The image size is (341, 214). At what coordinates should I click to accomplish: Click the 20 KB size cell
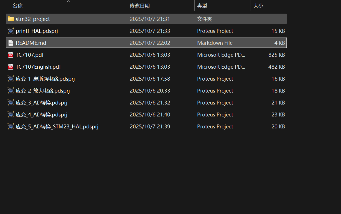[x=278, y=126]
